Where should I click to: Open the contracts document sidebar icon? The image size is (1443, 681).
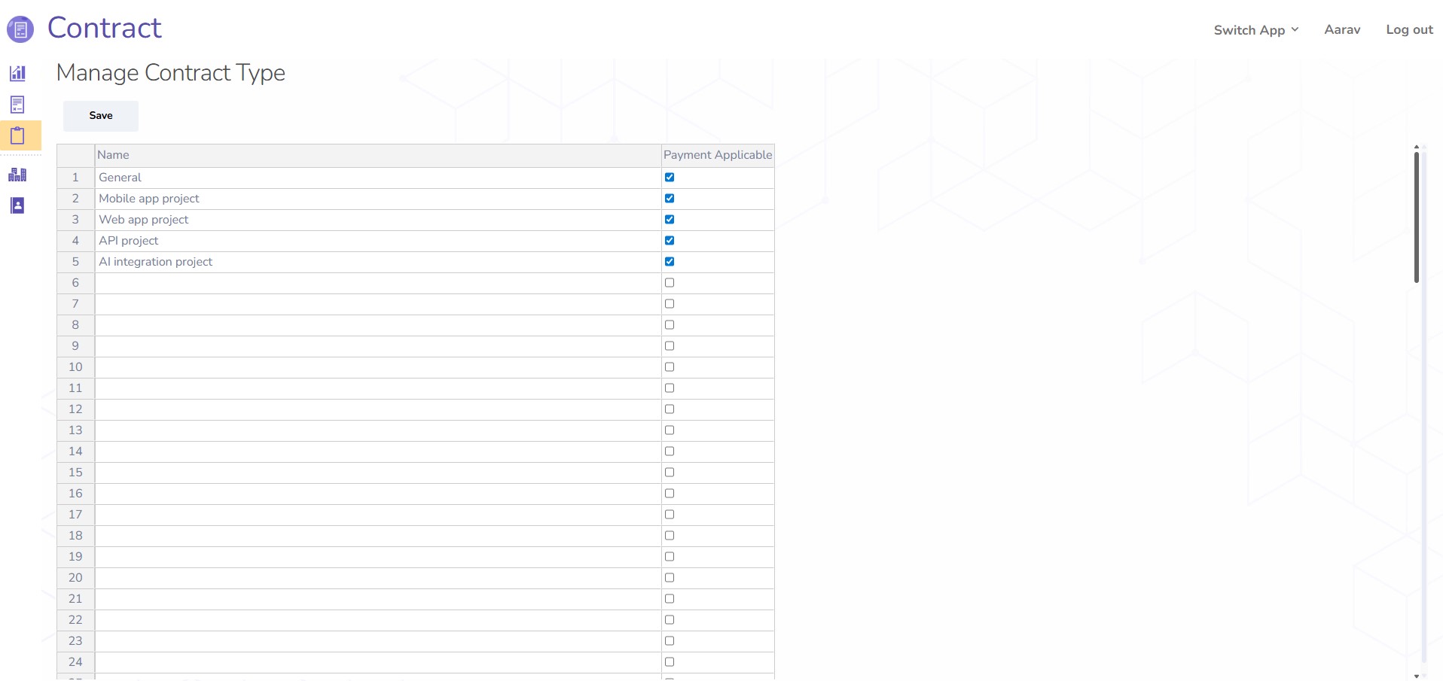point(17,105)
